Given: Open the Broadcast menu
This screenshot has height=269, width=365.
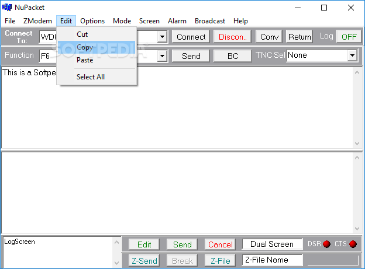Looking at the screenshot, I should pos(210,21).
